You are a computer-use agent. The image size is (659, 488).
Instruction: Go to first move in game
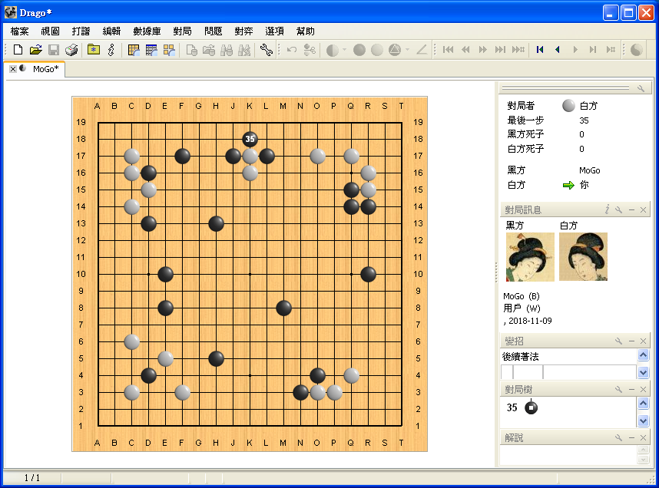coord(540,50)
